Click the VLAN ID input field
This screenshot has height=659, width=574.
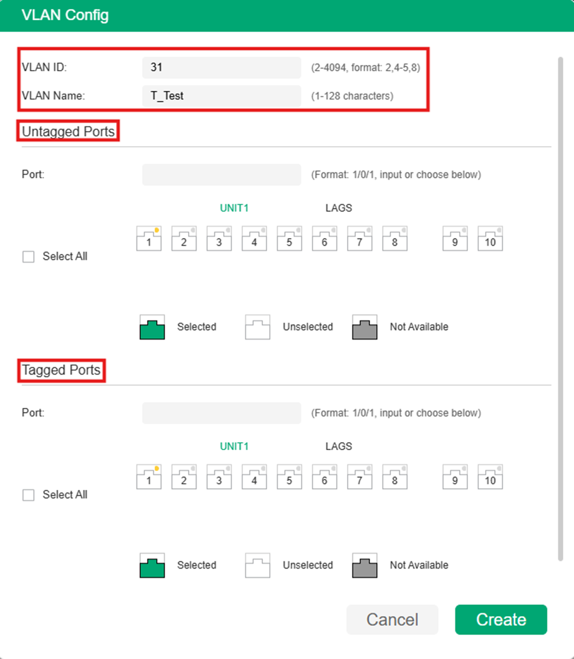tap(221, 67)
